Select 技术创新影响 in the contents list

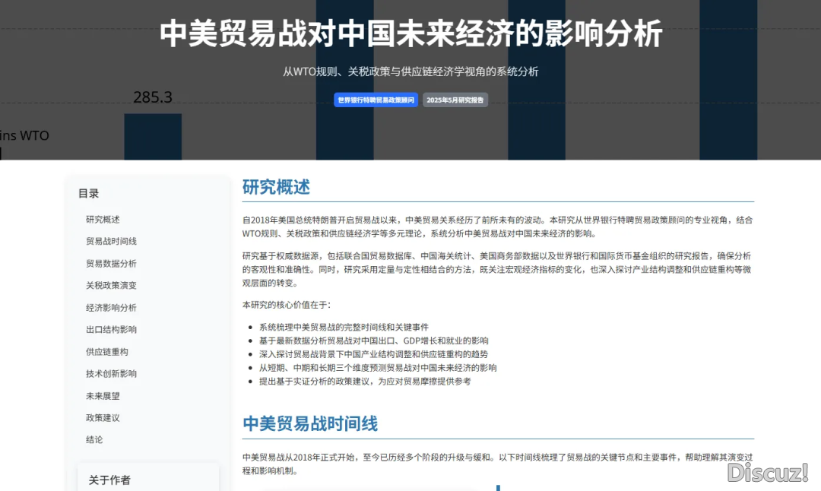point(111,374)
